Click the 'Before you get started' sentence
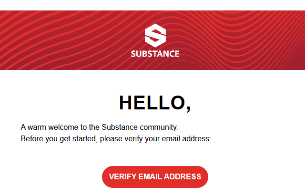The width and height of the screenshot is (305, 195). tap(116, 139)
